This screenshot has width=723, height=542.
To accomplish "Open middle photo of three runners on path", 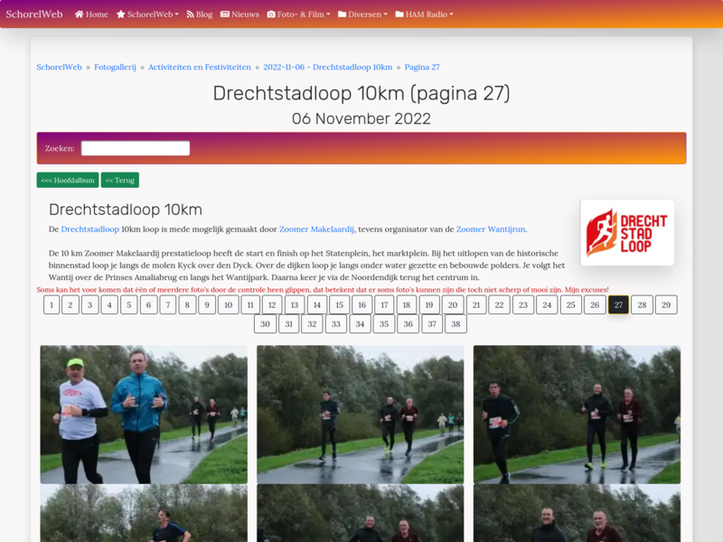I will point(360,415).
